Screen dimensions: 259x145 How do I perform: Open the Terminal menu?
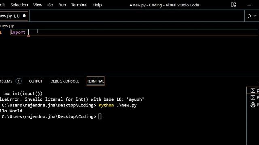[79, 5]
